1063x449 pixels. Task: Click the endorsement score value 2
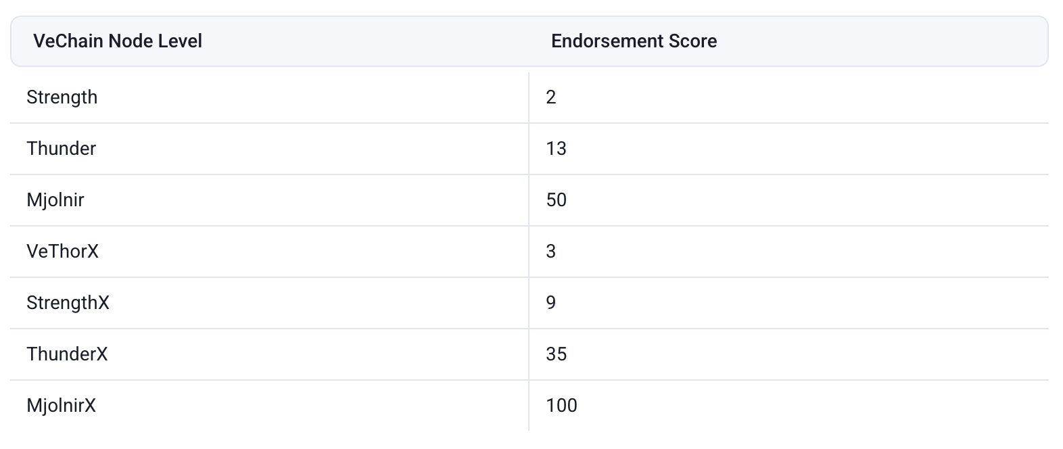551,97
